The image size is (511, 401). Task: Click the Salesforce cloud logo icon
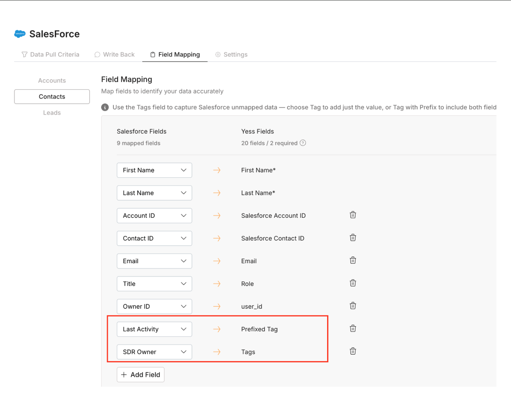pyautogui.click(x=20, y=34)
